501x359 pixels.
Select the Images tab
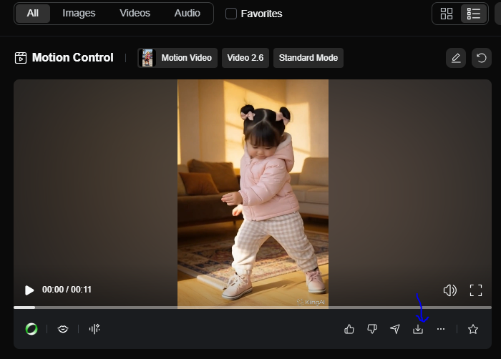point(79,14)
